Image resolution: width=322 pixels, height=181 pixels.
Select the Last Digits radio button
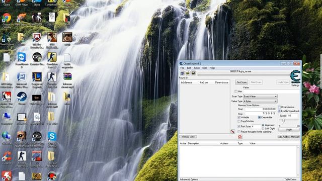click(x=263, y=129)
